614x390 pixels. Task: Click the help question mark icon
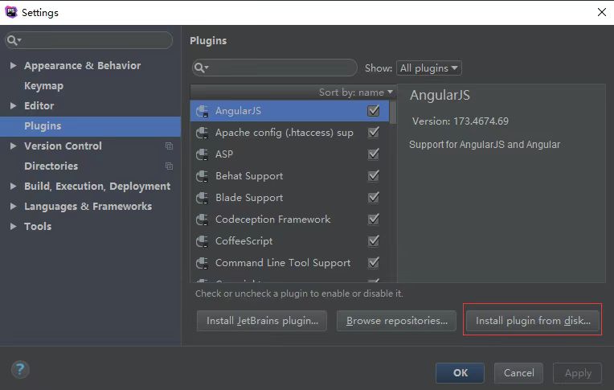pos(20,370)
